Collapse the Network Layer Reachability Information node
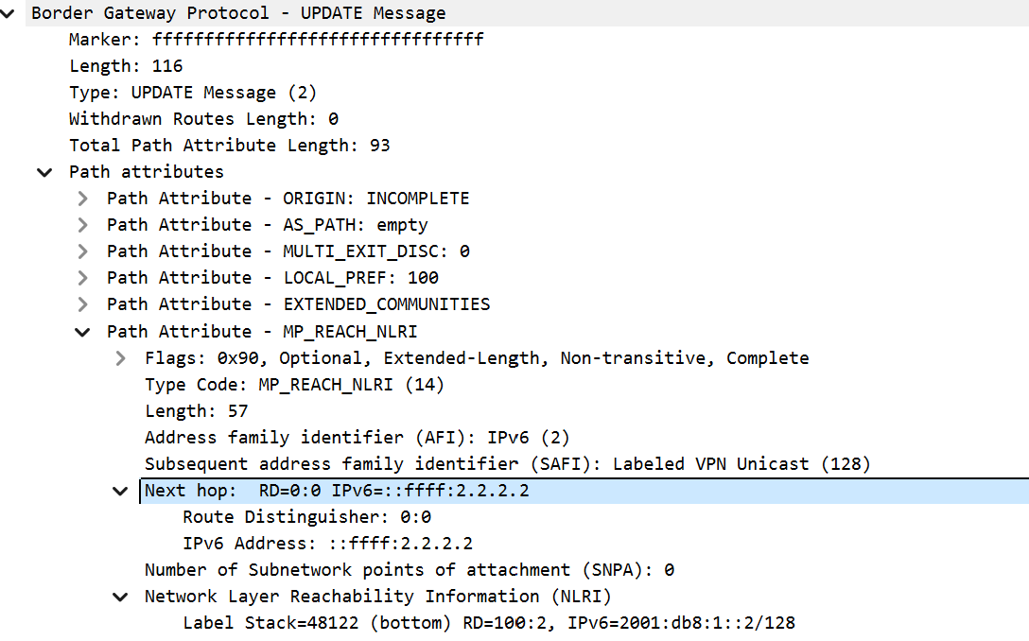 pos(121,598)
